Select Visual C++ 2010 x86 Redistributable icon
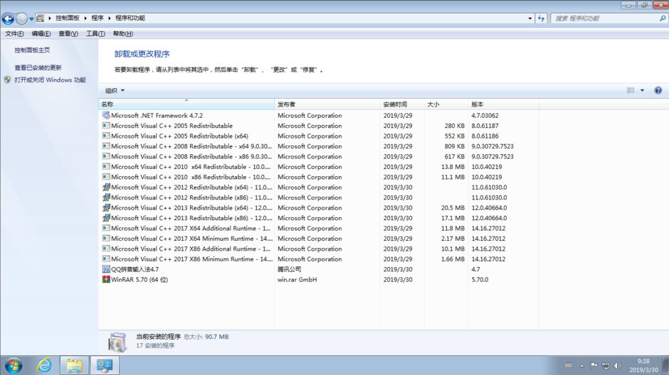The height and width of the screenshot is (375, 669). point(106,177)
